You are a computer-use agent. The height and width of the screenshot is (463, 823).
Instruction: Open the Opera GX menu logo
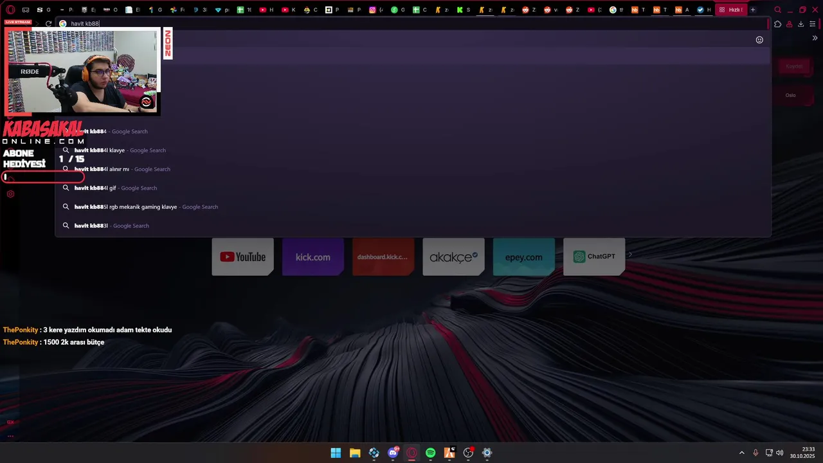(x=10, y=10)
